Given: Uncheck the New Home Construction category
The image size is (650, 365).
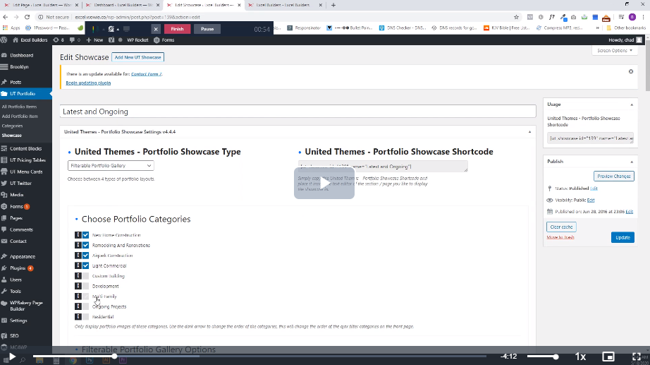Looking at the screenshot, I should click(x=86, y=235).
